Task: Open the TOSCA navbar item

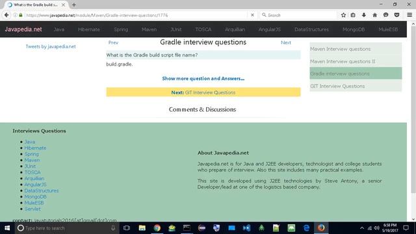Action: [x=203, y=29]
